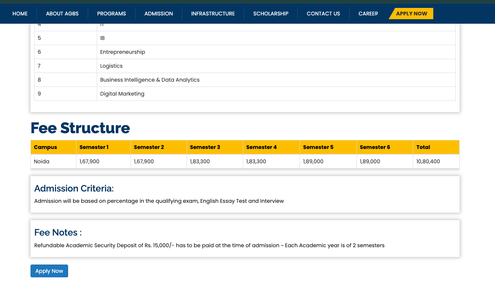Viewport: 495px width, 292px height.
Task: Click the Fee Structure heading
Action: [x=80, y=128]
